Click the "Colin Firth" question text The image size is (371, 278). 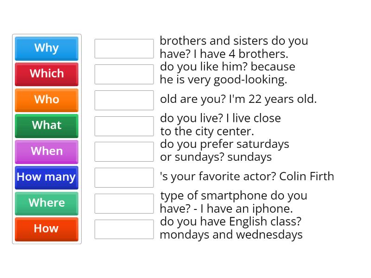click(247, 177)
